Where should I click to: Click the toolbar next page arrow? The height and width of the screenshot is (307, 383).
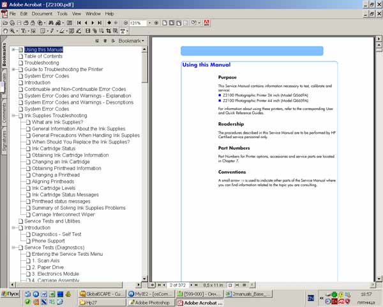(93, 23)
